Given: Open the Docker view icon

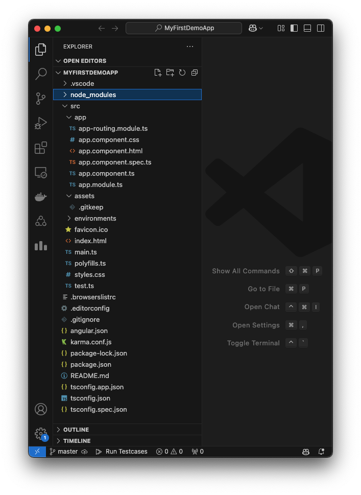Looking at the screenshot, I should tap(41, 197).
